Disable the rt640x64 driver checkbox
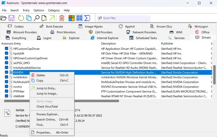This screenshot has height=137, width=217. [x=7, y=96]
